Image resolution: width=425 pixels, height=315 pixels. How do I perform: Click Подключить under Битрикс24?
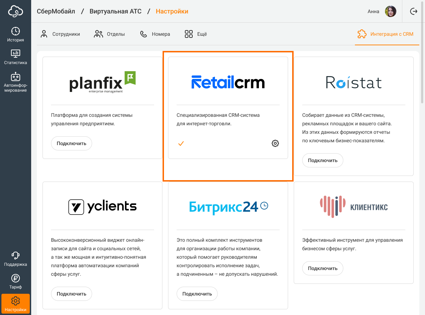pos(197,294)
